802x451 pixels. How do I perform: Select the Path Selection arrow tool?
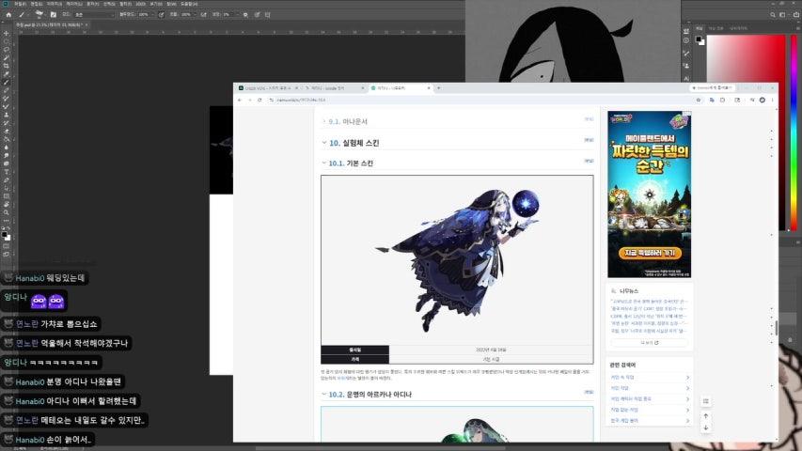[x=7, y=188]
